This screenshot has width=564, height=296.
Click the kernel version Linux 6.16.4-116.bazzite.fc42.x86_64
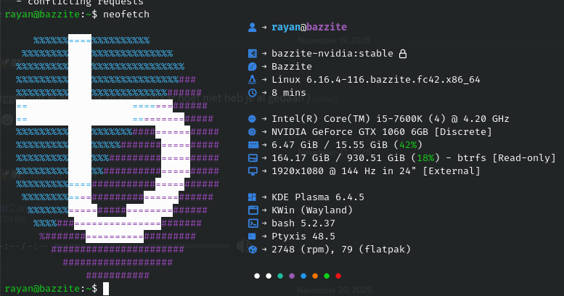[x=376, y=80]
